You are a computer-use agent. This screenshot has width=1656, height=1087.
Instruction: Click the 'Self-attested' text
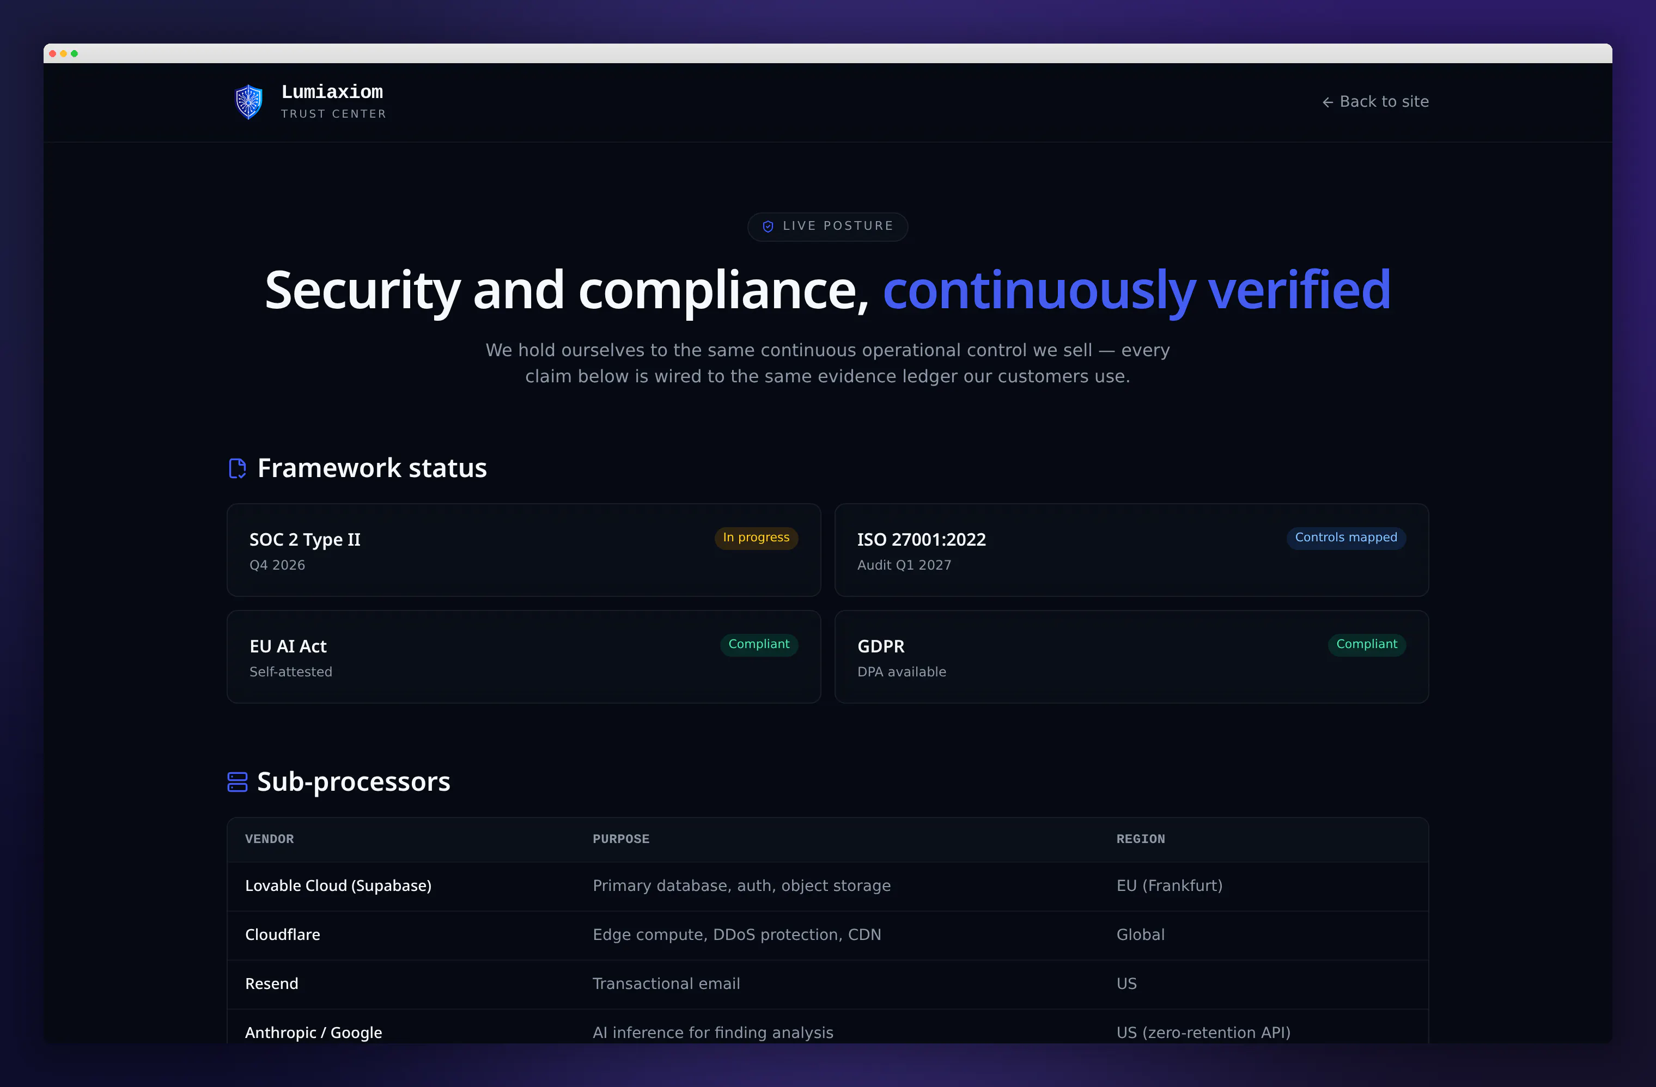(291, 672)
